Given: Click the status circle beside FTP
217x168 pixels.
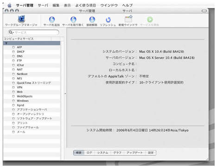Looking at the screenshot, I should pos(13,61).
